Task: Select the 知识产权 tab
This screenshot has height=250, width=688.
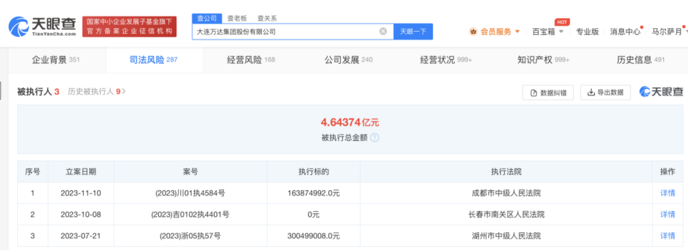Action: [x=543, y=60]
